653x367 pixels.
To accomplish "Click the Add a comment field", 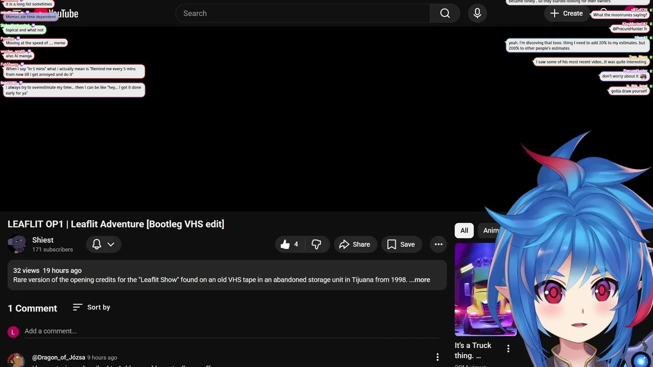I will pos(232,331).
